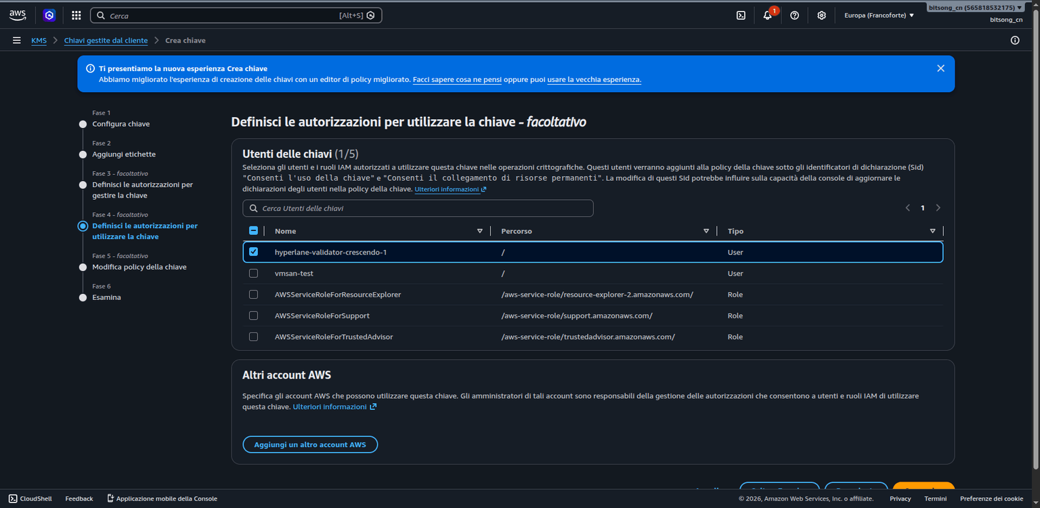1040x508 pixels.
Task: Go to Fase 6 Esamina
Action: coord(106,297)
